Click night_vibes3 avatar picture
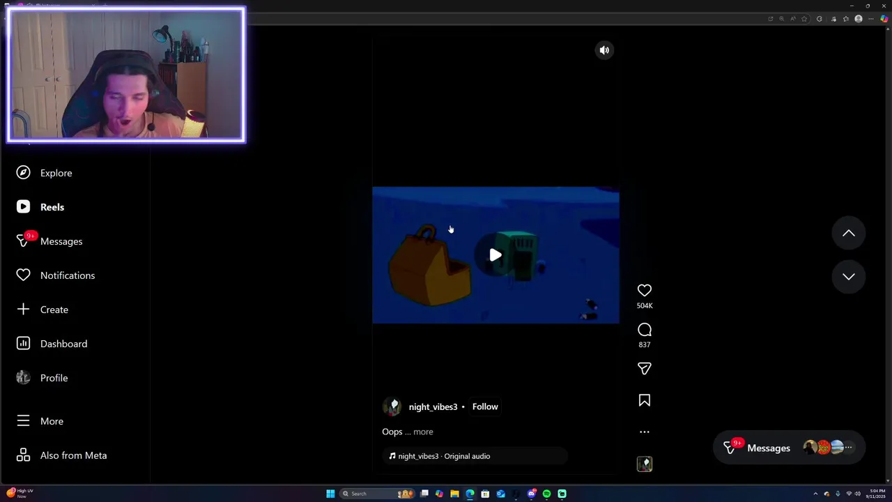 click(392, 406)
